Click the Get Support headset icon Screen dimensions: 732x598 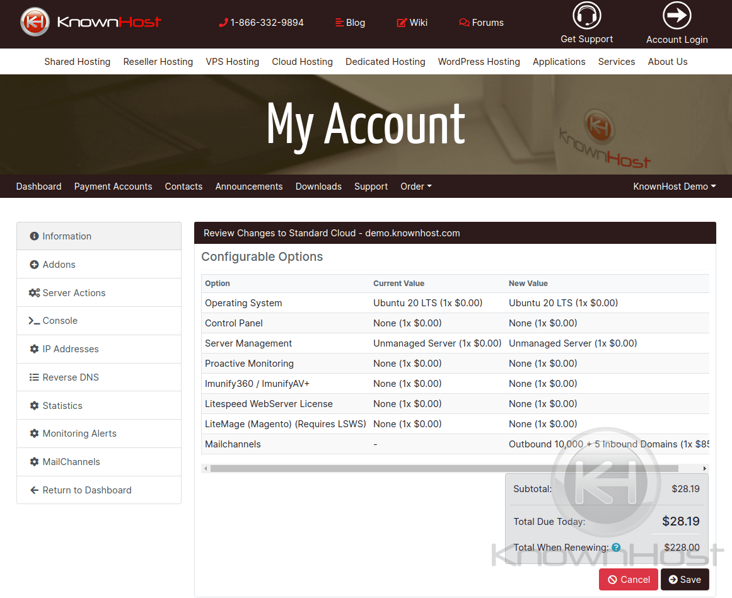587,16
